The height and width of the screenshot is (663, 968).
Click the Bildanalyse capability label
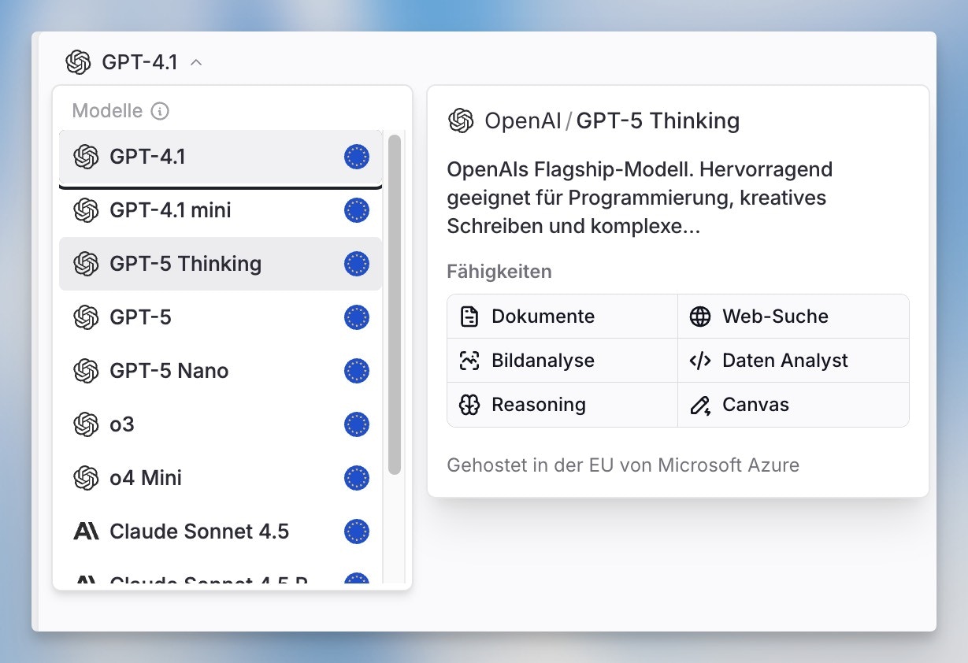coord(543,361)
